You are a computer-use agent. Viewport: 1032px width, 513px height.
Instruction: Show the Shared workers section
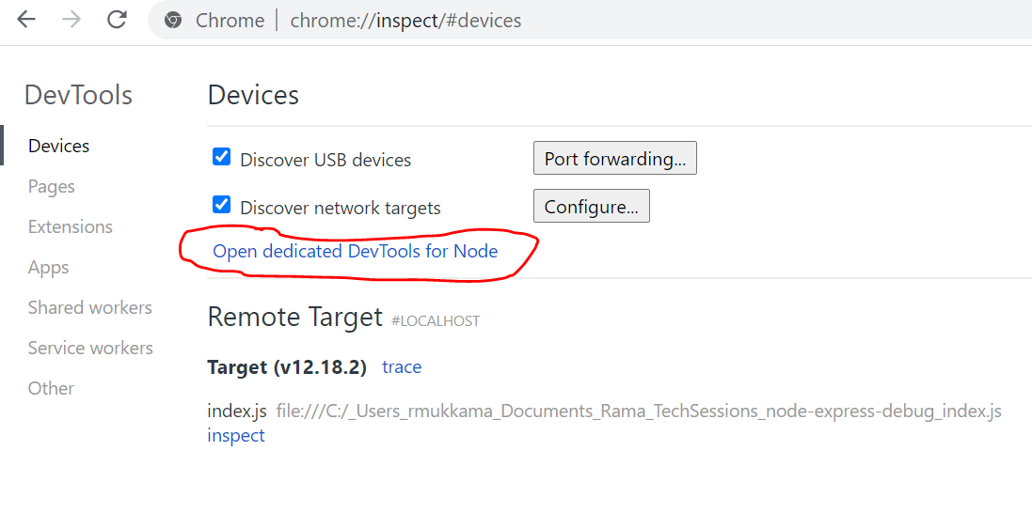pyautogui.click(x=90, y=307)
